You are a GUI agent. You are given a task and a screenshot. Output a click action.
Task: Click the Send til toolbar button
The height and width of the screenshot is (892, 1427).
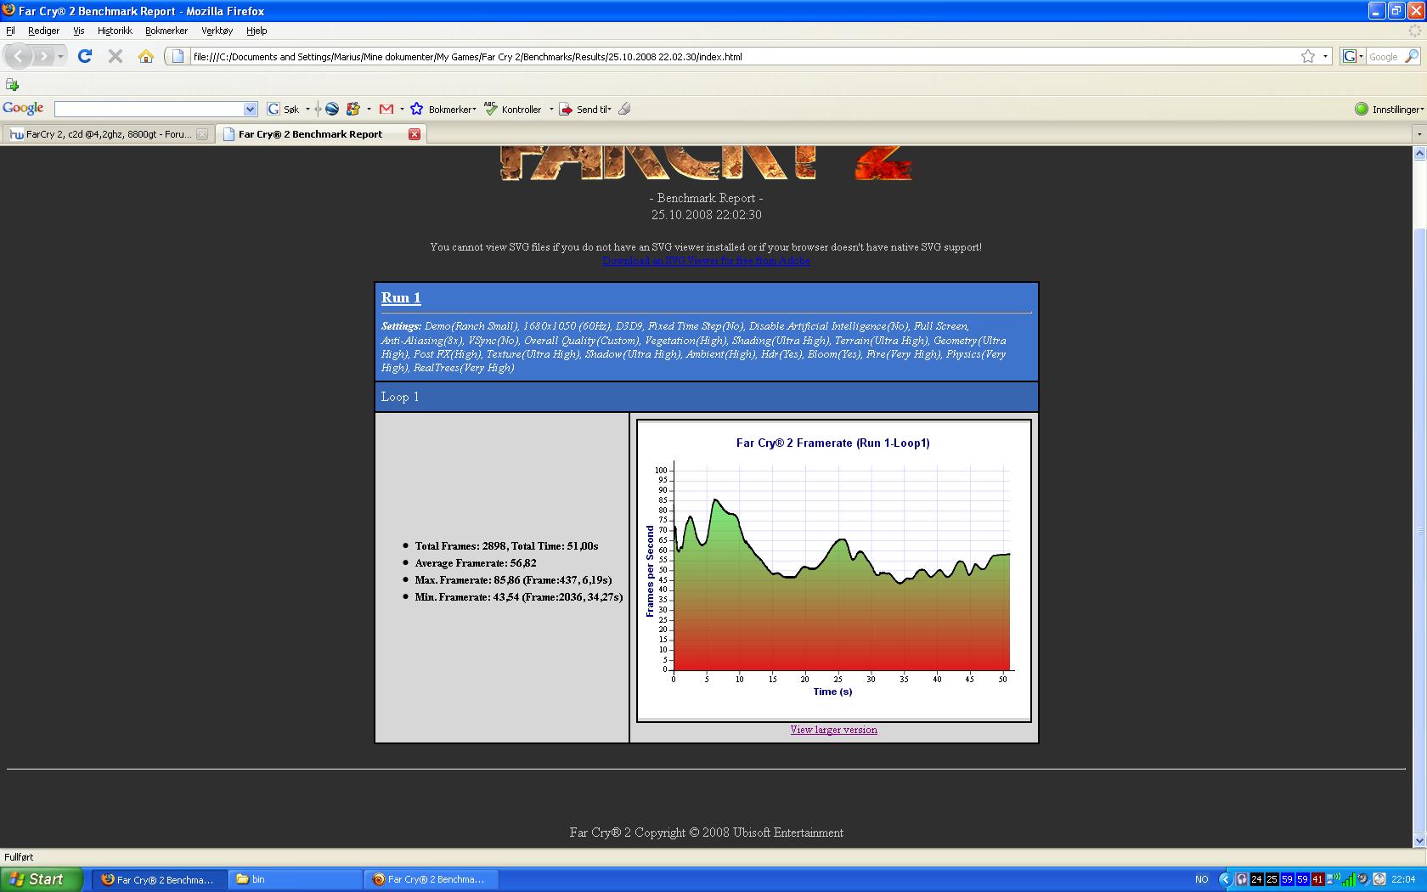(584, 109)
